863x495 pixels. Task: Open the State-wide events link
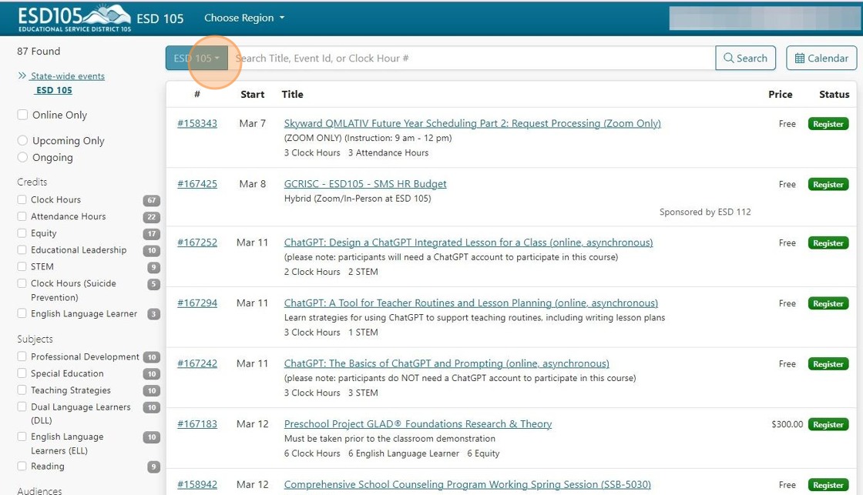(x=68, y=76)
